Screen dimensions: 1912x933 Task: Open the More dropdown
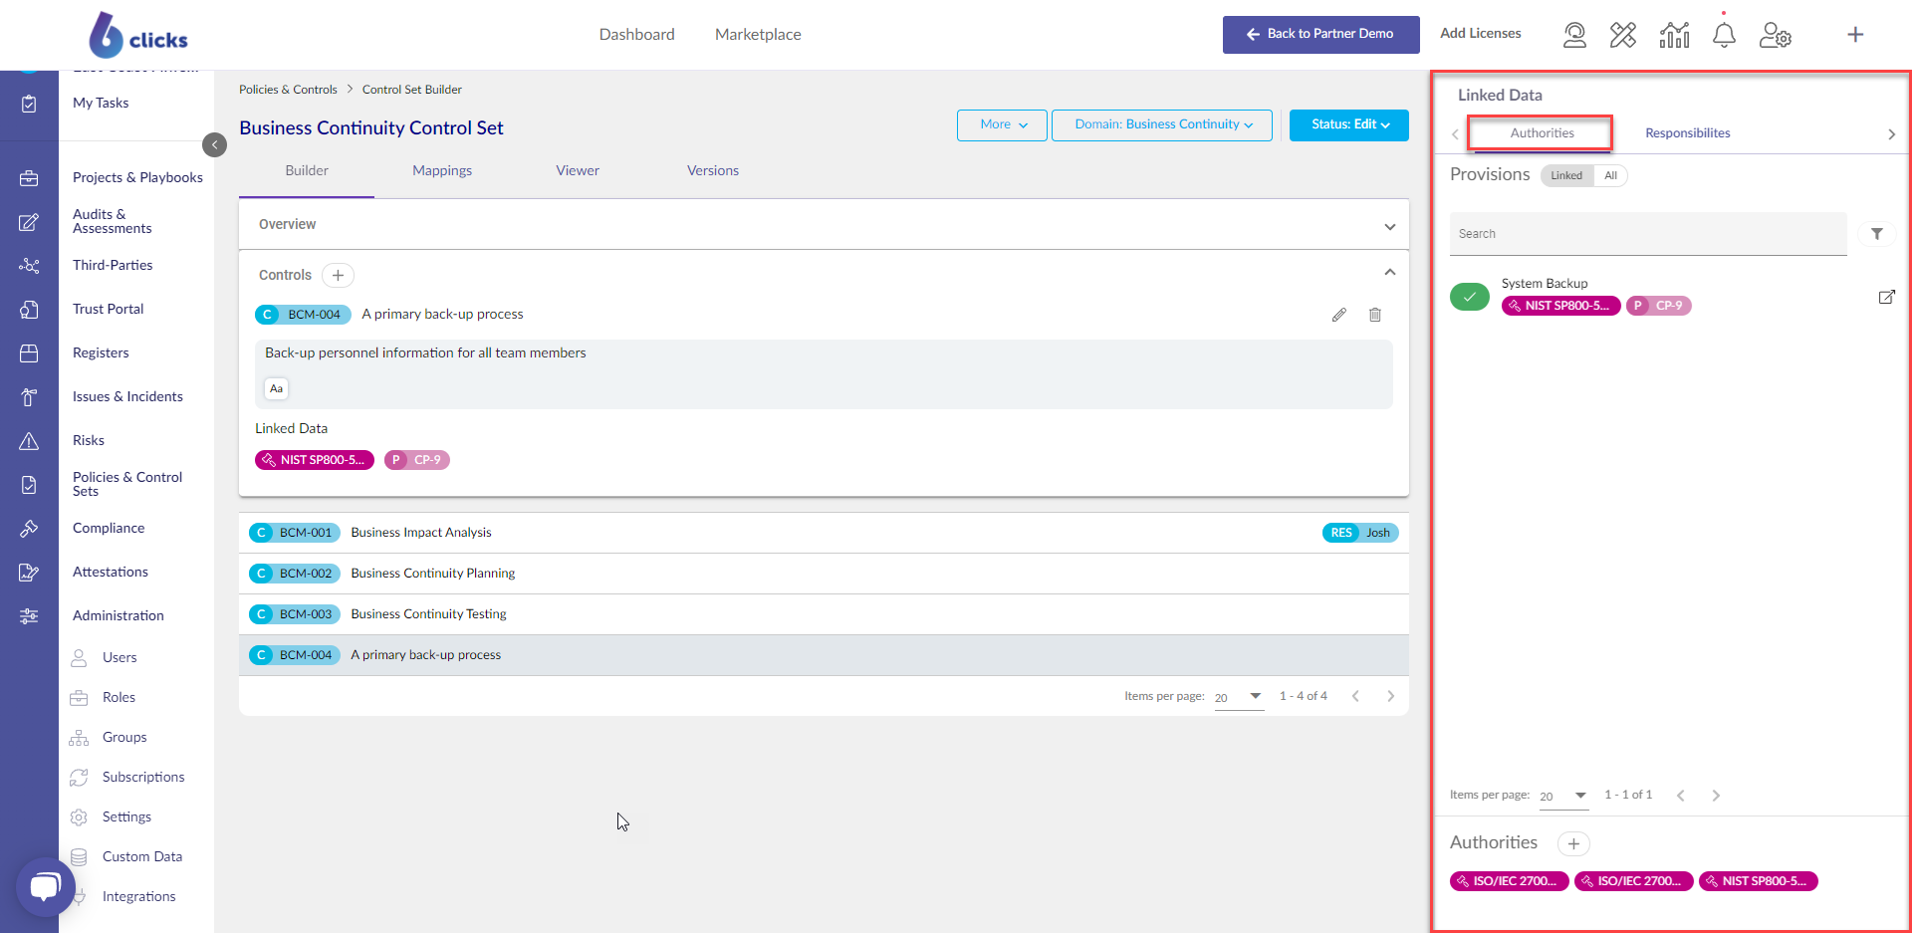pyautogui.click(x=1002, y=124)
